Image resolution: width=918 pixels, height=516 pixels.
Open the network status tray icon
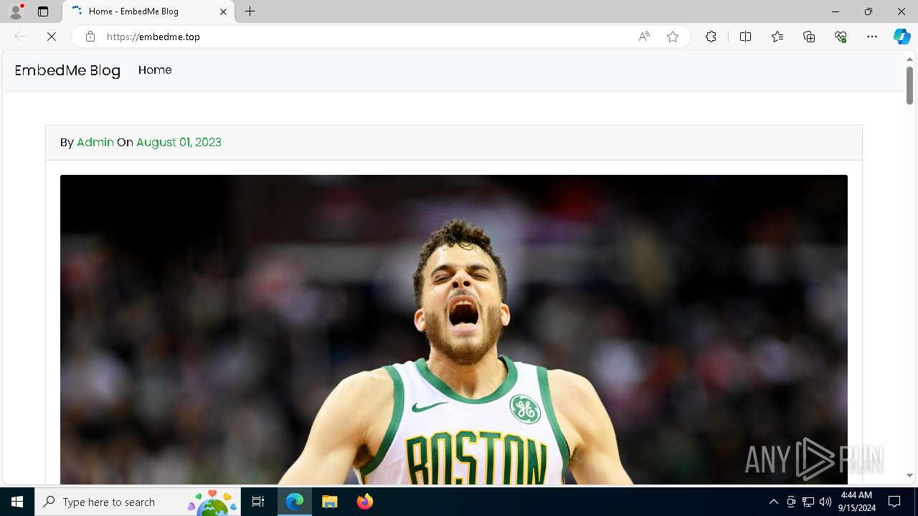coord(808,502)
